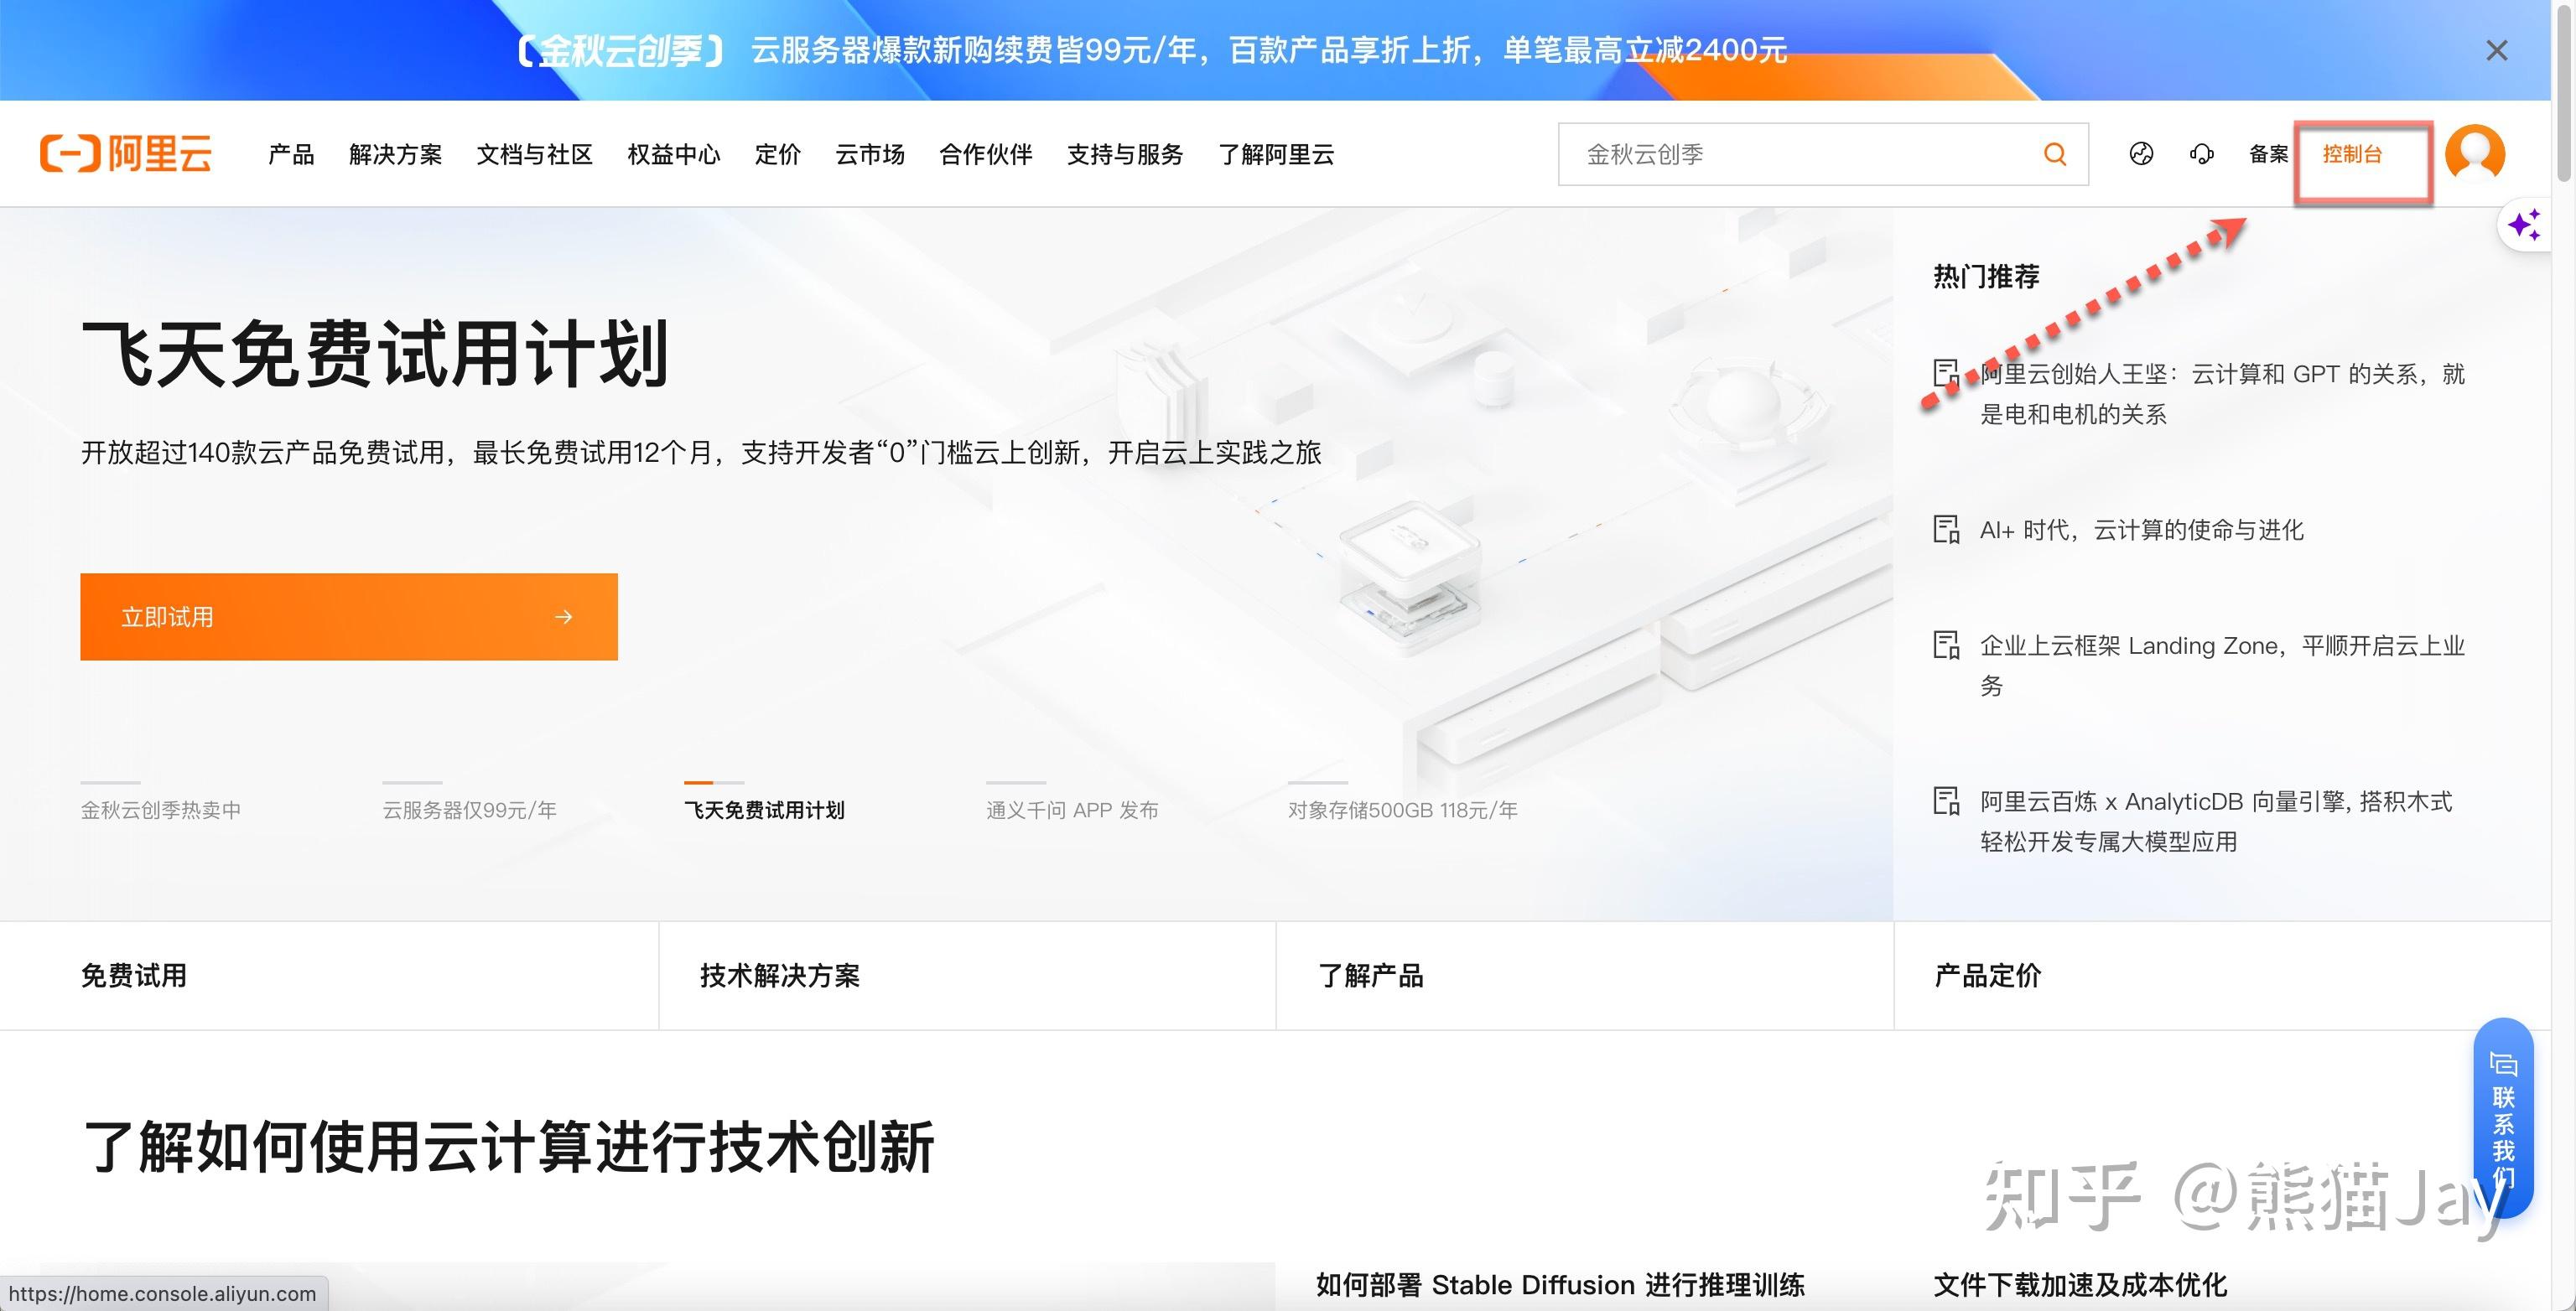
Task: Click the AI sparkle assistant icon
Action: click(2524, 225)
